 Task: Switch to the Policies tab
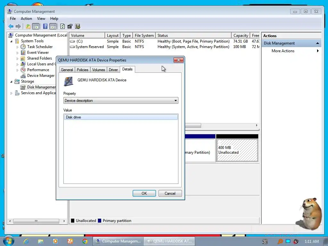tap(82, 70)
